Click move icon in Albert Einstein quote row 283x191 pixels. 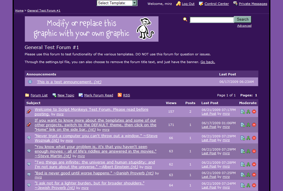(243, 164)
